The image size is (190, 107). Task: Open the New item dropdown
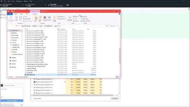[x=61, y=17]
